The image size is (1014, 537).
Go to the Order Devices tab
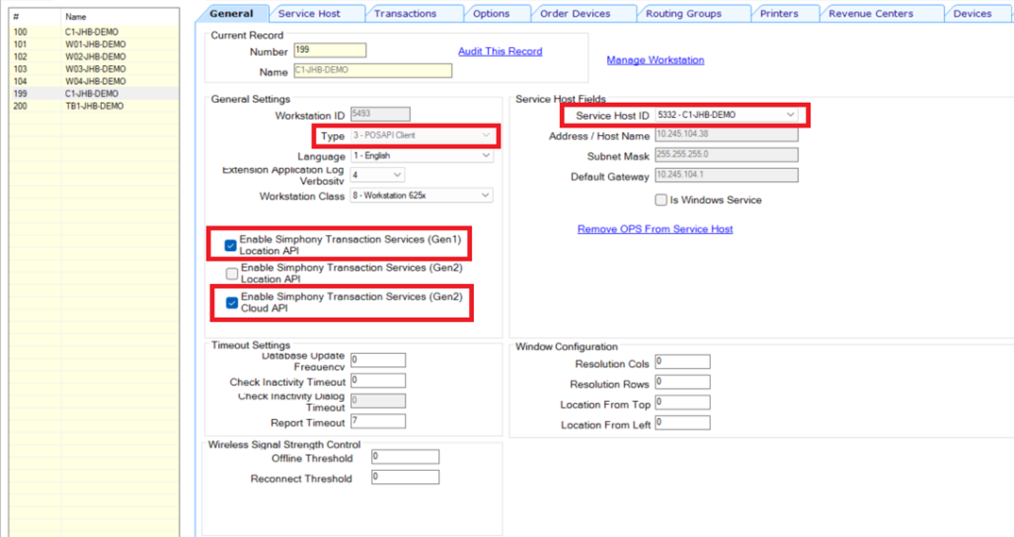pyautogui.click(x=575, y=14)
